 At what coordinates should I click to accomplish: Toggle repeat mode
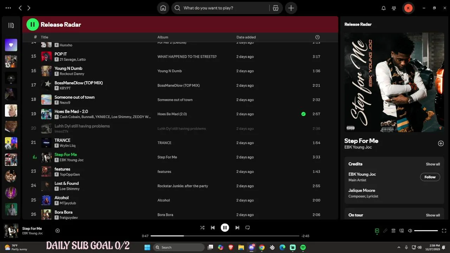[247, 228]
